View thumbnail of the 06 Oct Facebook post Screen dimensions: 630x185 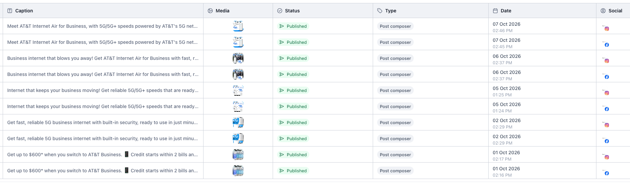238,74
